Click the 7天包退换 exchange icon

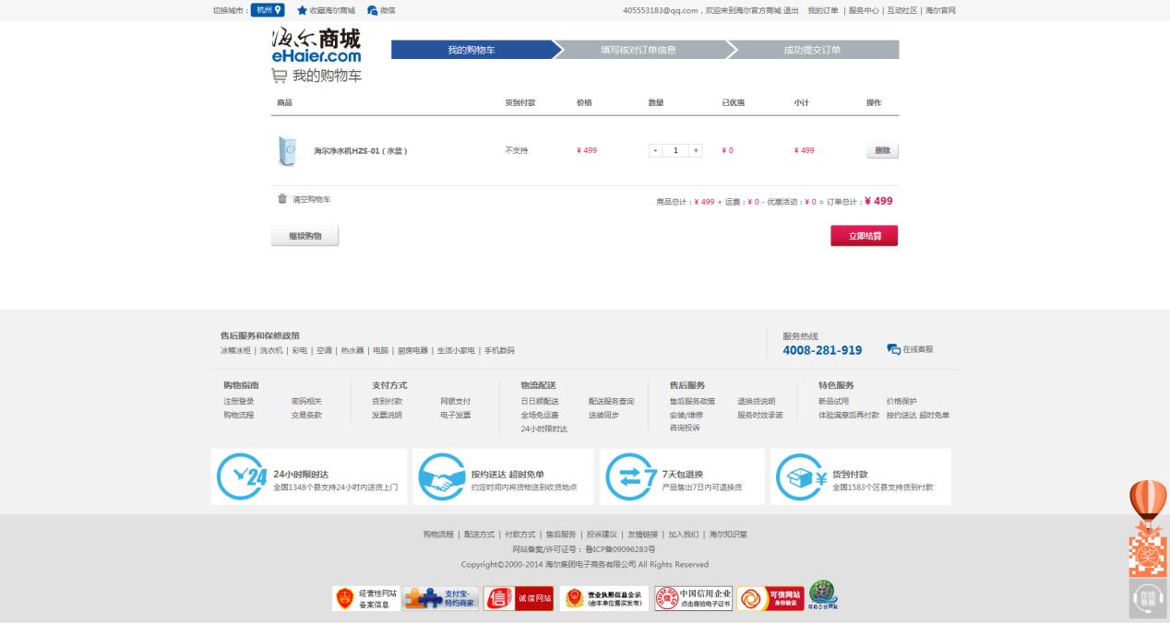click(x=631, y=476)
